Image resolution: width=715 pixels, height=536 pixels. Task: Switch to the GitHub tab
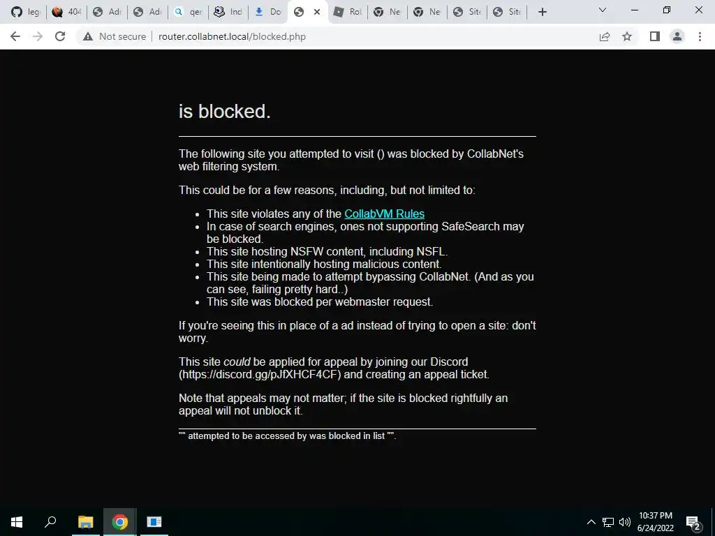[26, 12]
